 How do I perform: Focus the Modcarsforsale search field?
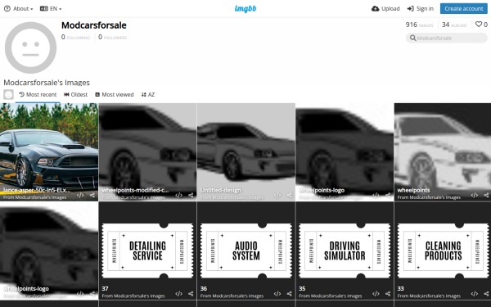coord(447,38)
